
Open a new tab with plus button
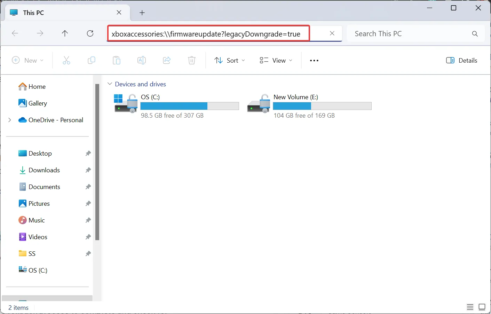click(142, 13)
